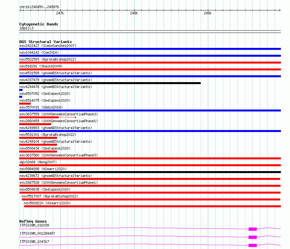Open the nsv4249104 gnomAD variant label
290x249 pixels.
56,141
